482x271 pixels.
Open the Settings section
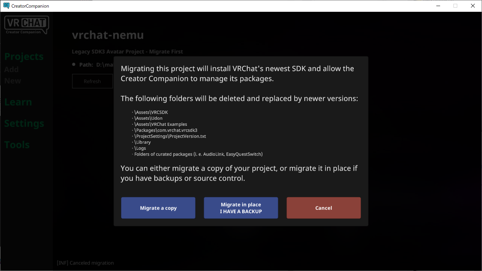(24, 124)
